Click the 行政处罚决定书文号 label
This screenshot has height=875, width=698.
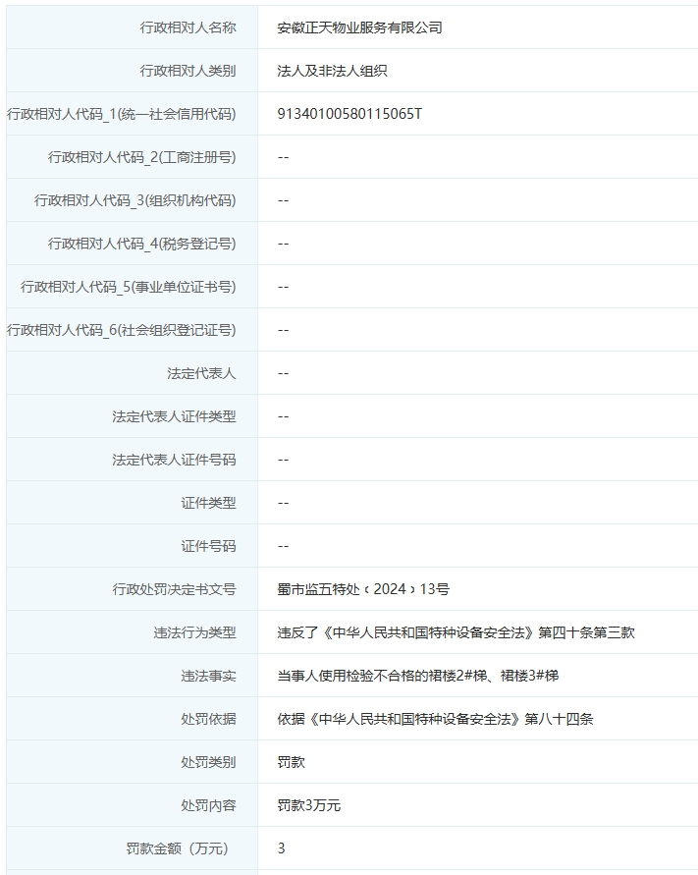(174, 589)
